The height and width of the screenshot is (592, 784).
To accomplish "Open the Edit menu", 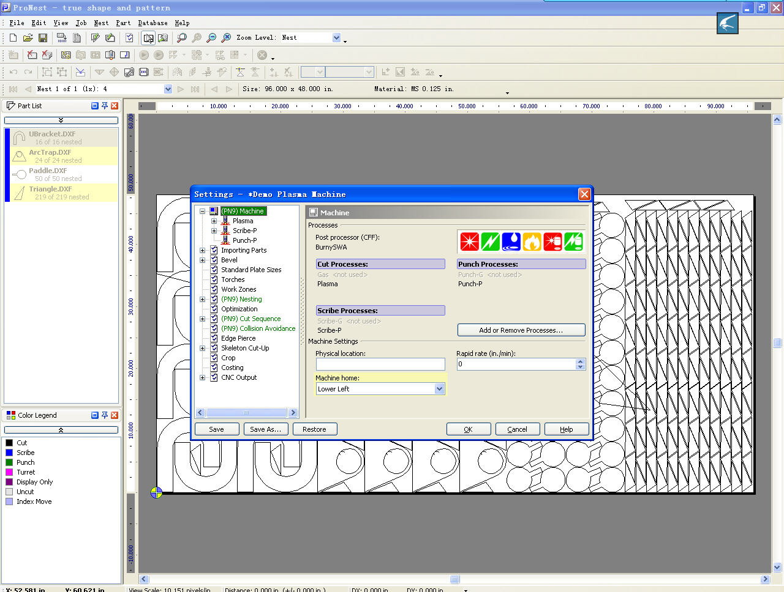I will tap(39, 23).
